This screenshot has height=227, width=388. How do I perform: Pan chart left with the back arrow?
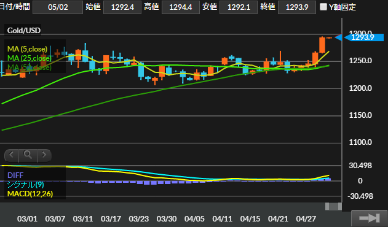click(x=12, y=155)
